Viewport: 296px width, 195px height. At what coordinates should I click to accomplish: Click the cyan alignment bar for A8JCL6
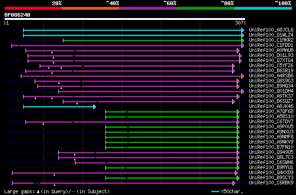(133, 30)
